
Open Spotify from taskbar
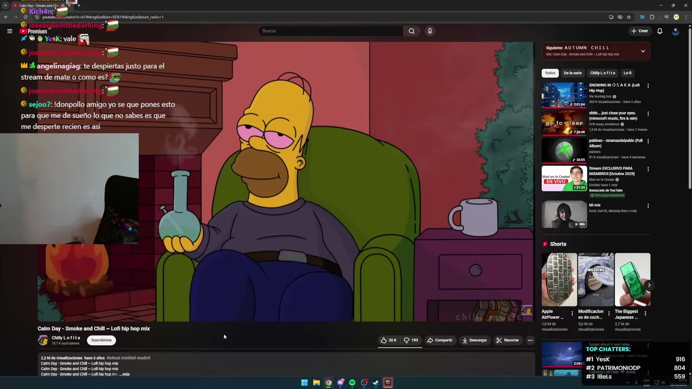(352, 383)
